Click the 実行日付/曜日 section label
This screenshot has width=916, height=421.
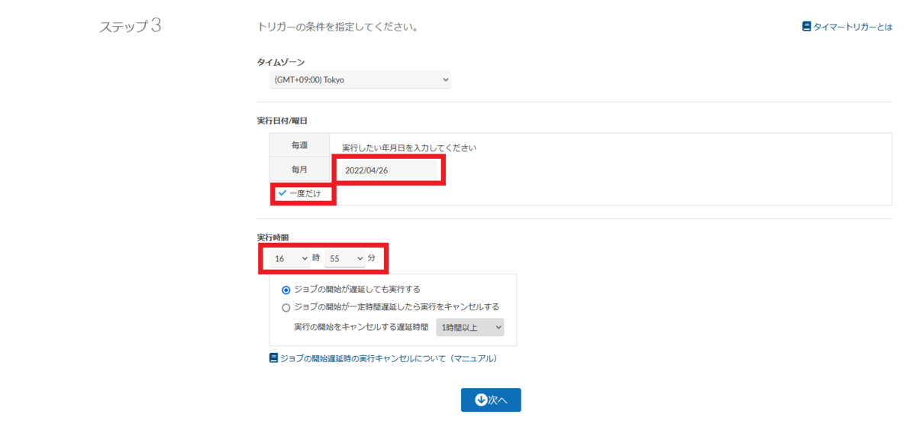point(282,121)
